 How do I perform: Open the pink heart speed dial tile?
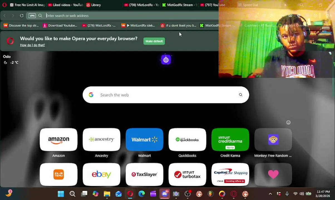point(273,174)
